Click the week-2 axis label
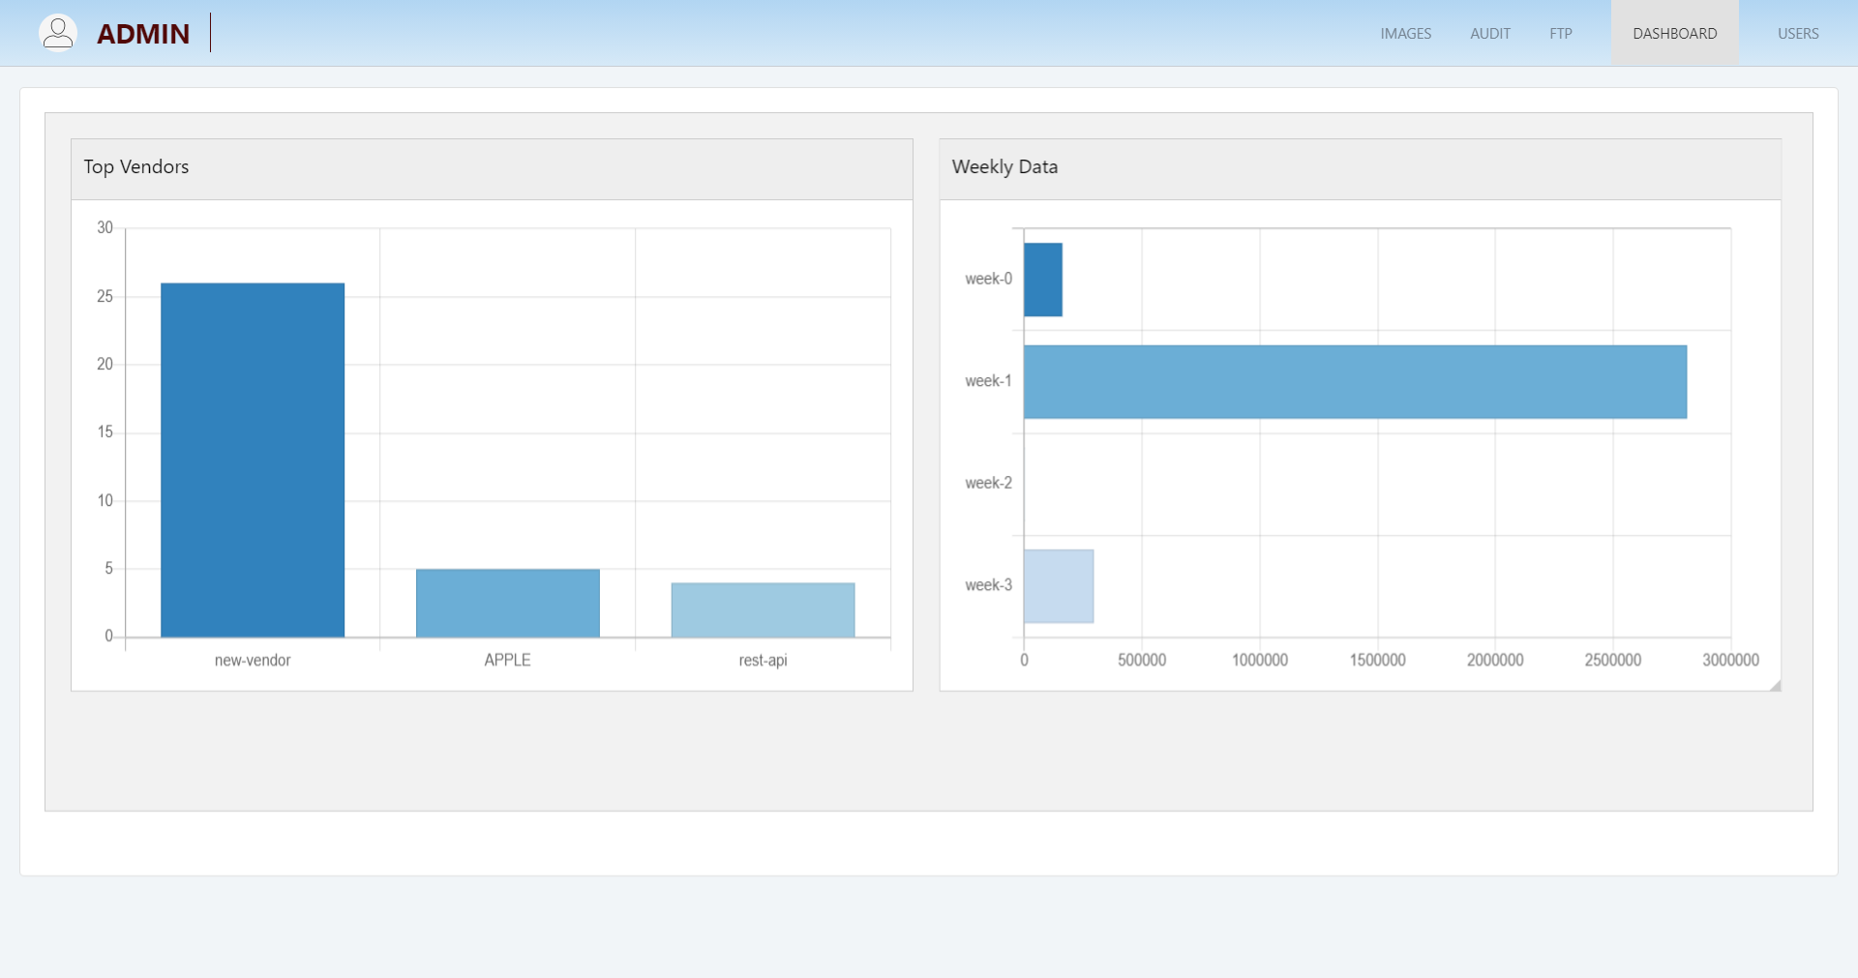 [x=988, y=483]
